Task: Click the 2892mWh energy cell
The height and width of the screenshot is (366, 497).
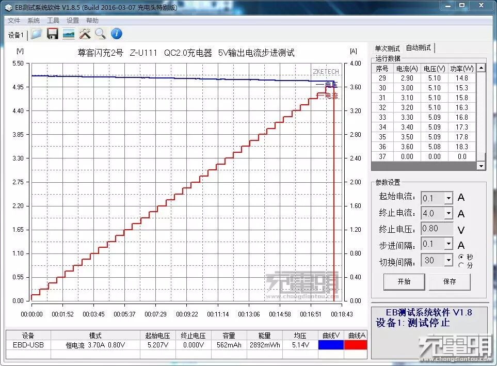Action: click(x=265, y=345)
